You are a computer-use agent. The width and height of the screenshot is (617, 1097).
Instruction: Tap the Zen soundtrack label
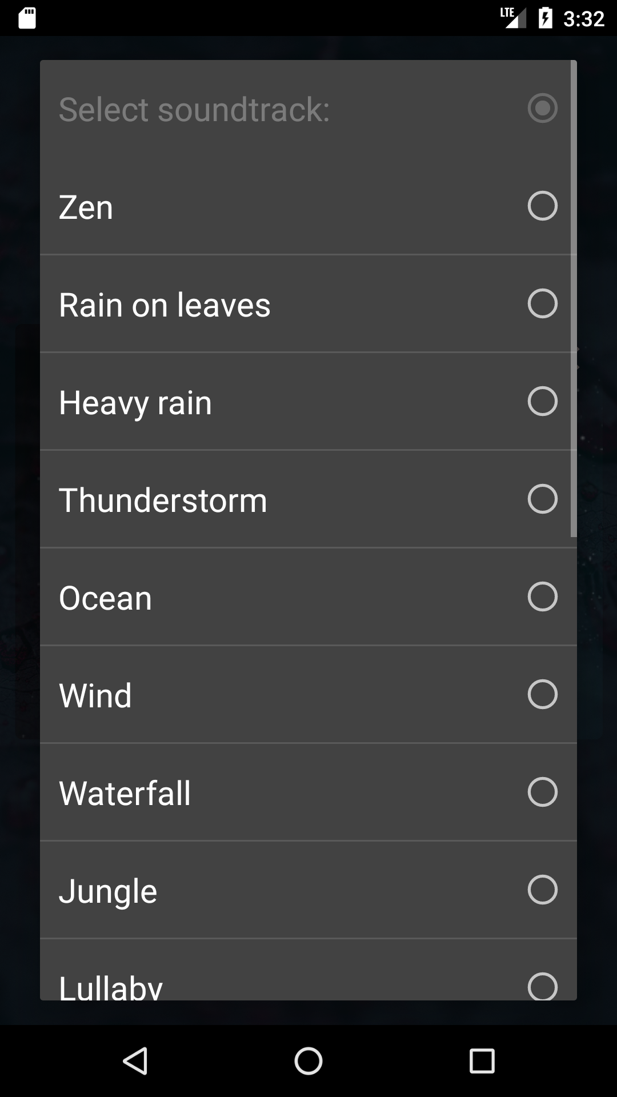86,207
